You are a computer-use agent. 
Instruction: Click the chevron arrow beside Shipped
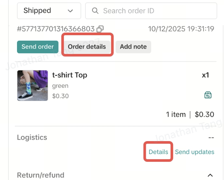tap(70, 11)
